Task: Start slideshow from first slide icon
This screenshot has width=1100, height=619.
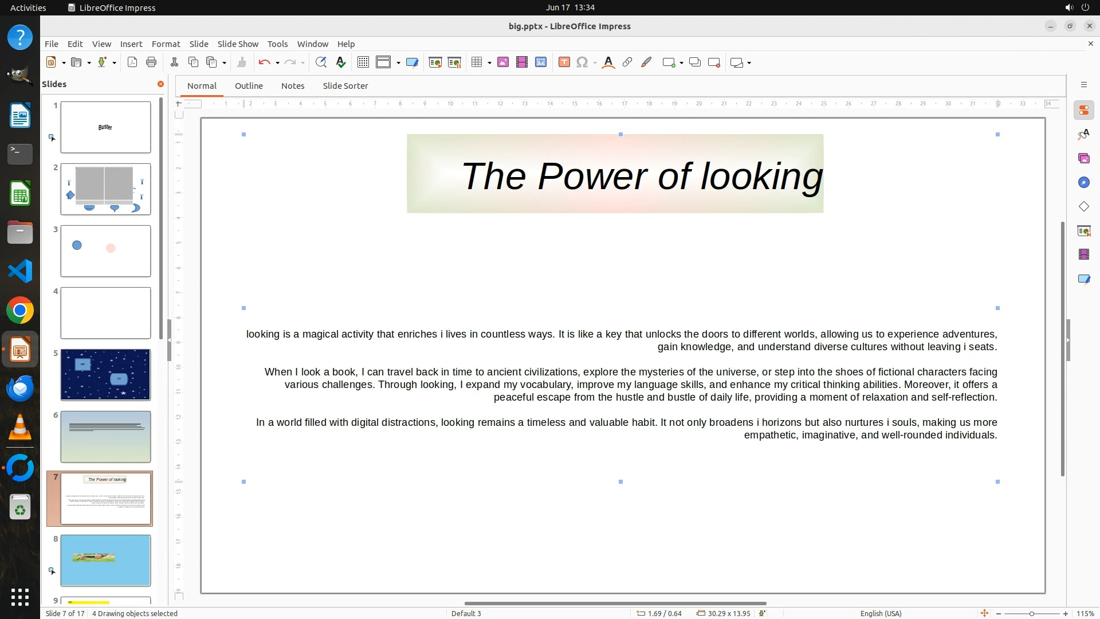Action: coord(435,62)
